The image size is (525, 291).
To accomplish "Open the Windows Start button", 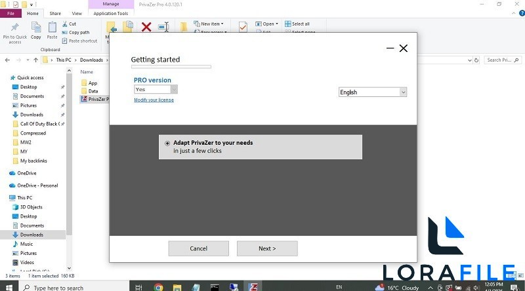I will [x=9, y=287].
